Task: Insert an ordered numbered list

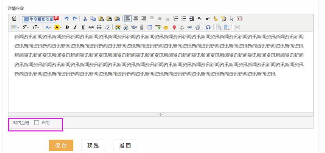Action: (x=176, y=19)
